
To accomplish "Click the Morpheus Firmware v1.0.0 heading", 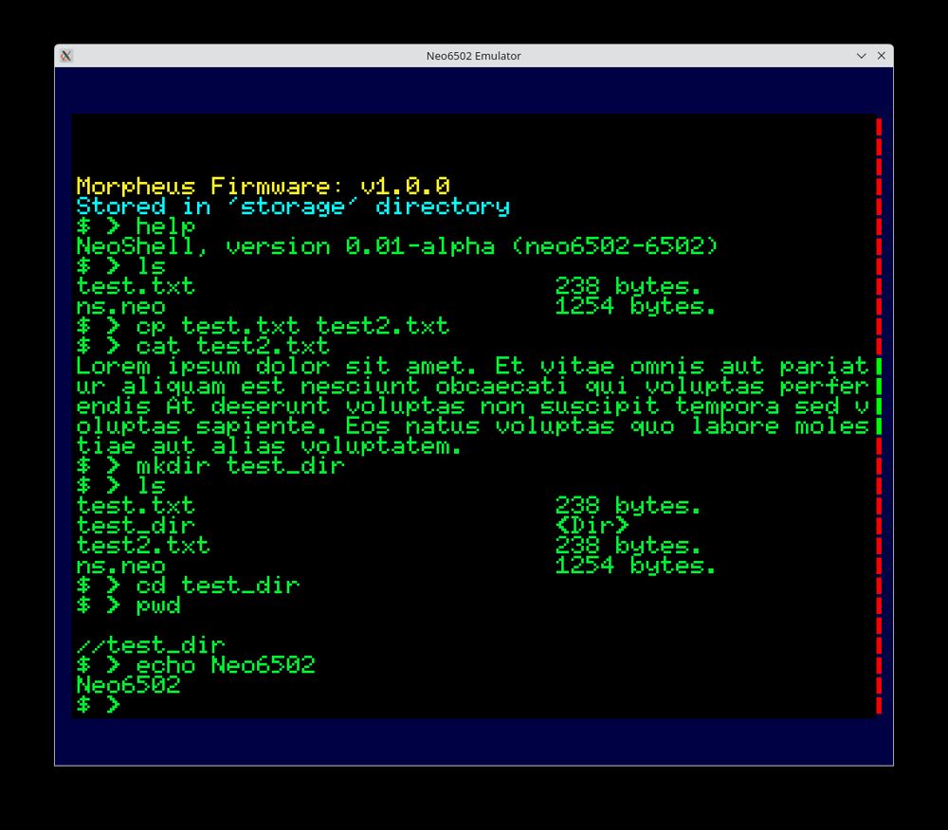I will (x=264, y=186).
